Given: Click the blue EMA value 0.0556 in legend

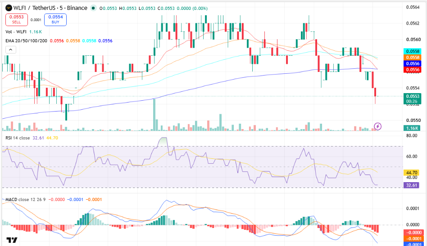Looking at the screenshot, I should pos(105,41).
